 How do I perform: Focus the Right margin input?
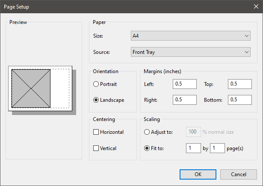(184, 100)
